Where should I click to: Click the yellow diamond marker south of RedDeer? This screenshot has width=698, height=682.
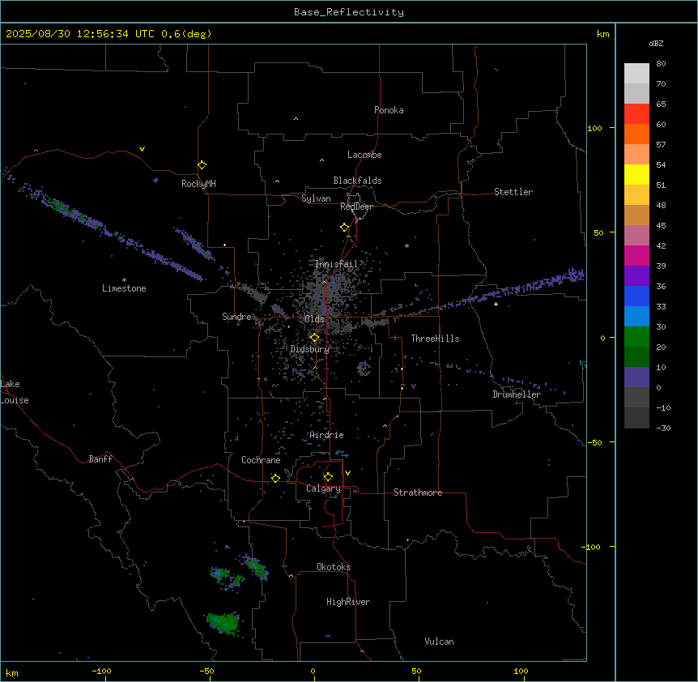tap(344, 228)
